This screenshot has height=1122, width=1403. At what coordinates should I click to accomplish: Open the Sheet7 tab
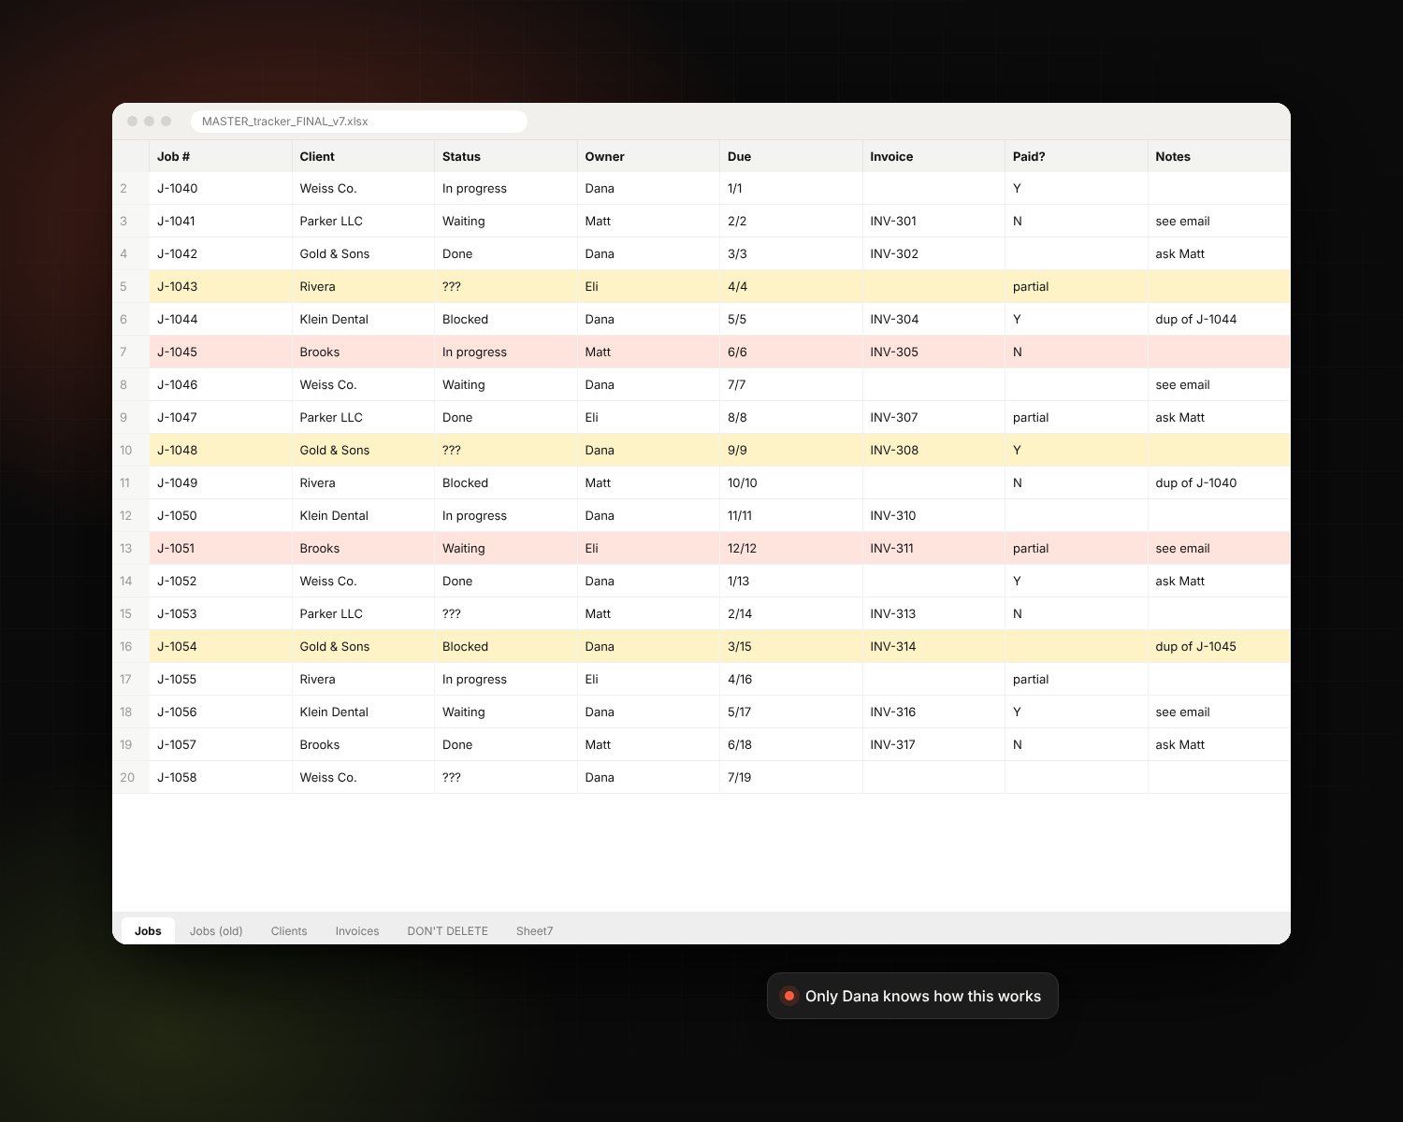[534, 930]
